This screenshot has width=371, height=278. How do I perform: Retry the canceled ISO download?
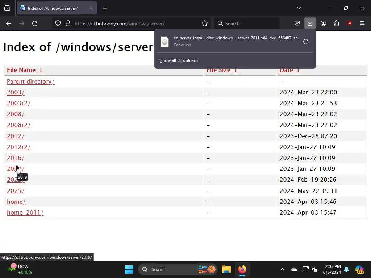306,42
